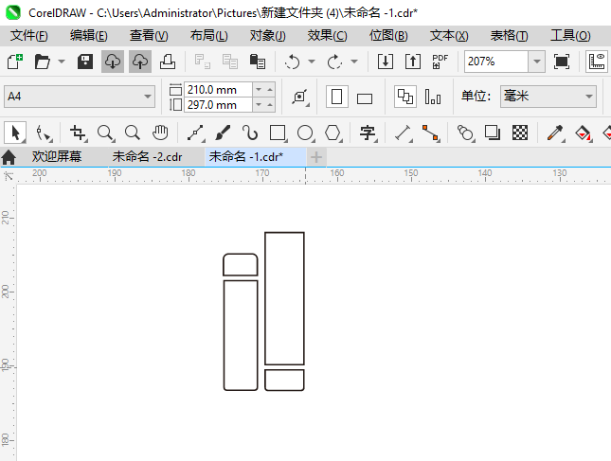This screenshot has height=461, width=611.
Task: Click the page dimensions options icon
Action: pos(300,97)
